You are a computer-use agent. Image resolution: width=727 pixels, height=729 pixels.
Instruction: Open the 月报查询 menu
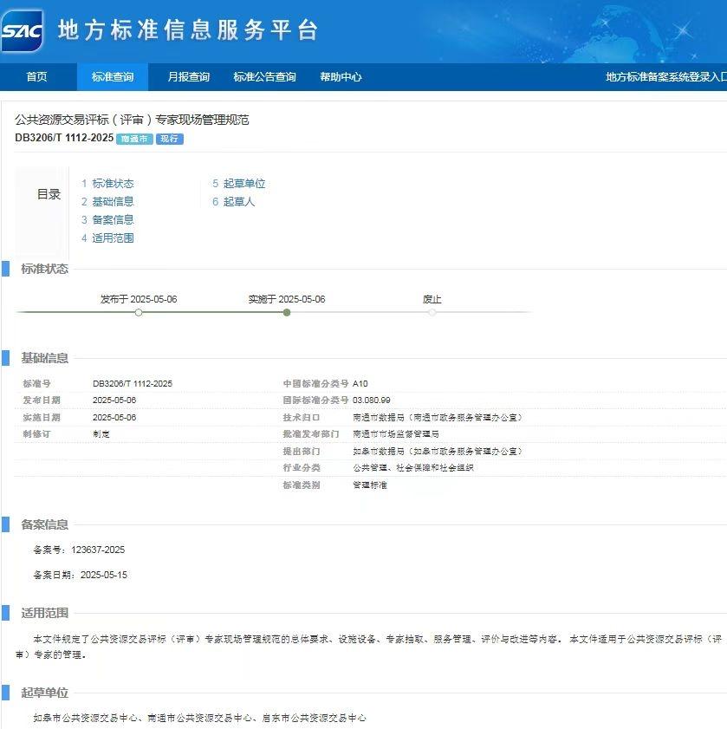click(x=188, y=77)
